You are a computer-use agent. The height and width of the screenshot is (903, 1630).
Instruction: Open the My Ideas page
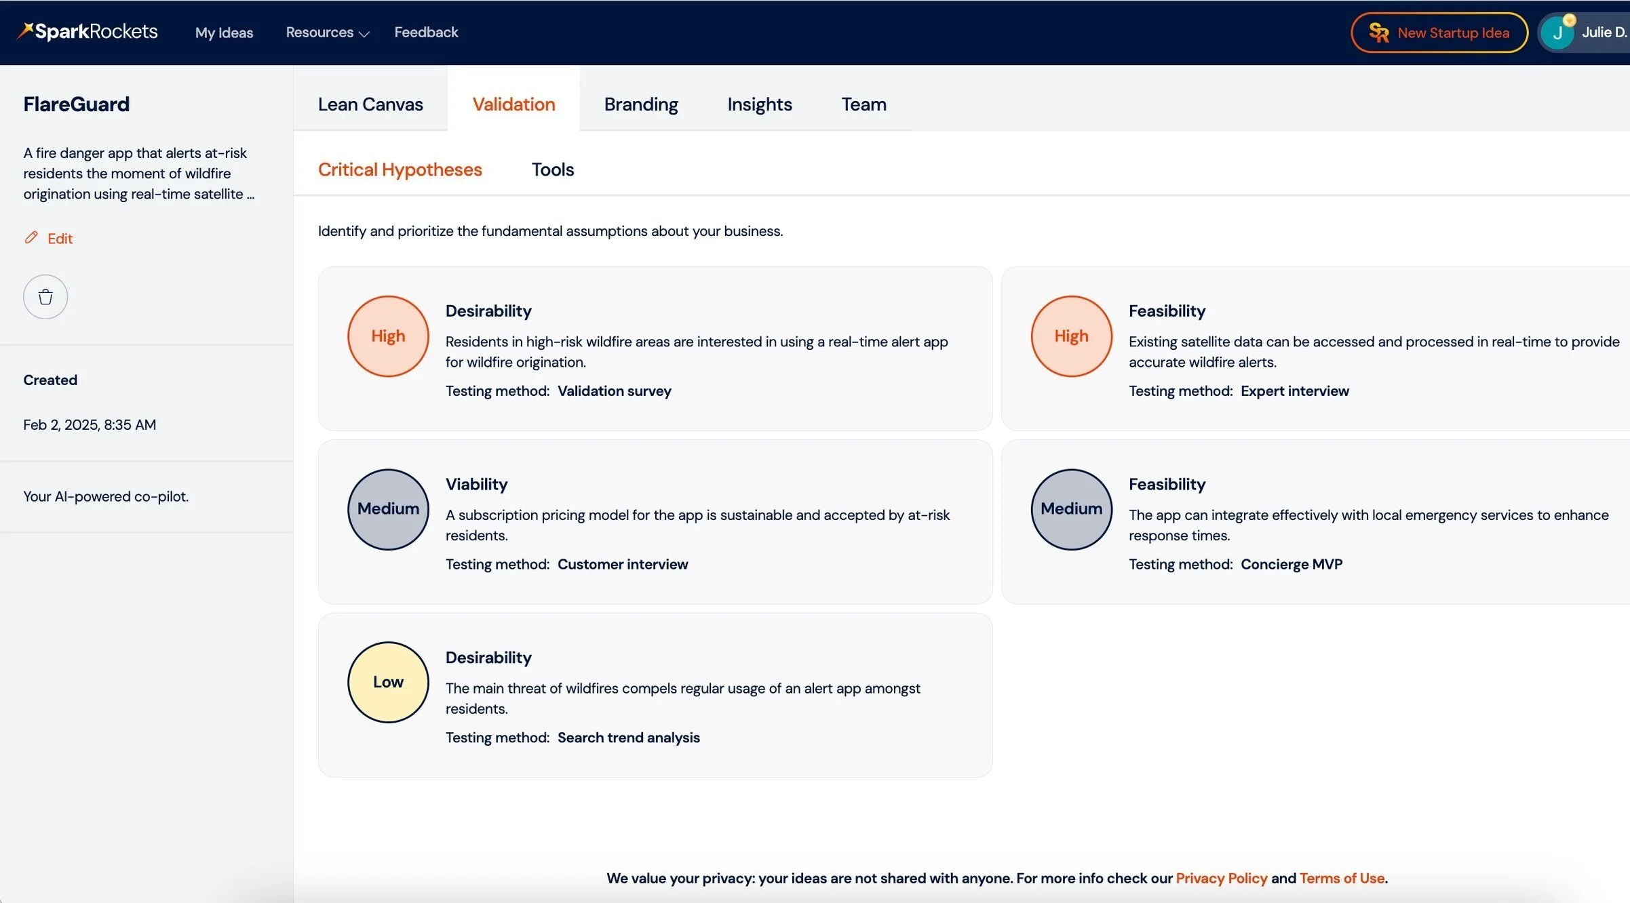(224, 33)
